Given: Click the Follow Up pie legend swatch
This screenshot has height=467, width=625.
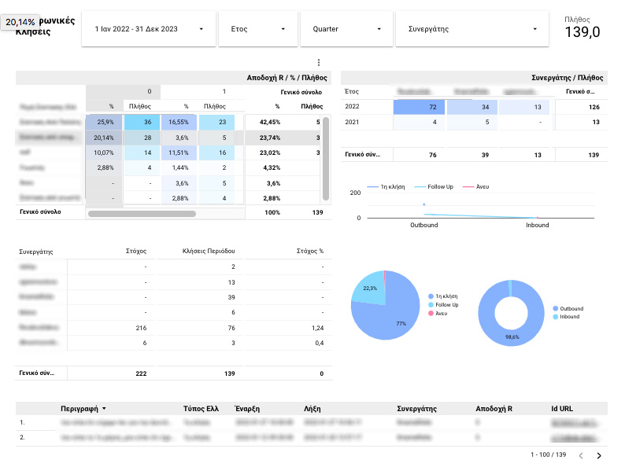Looking at the screenshot, I should tap(431, 305).
